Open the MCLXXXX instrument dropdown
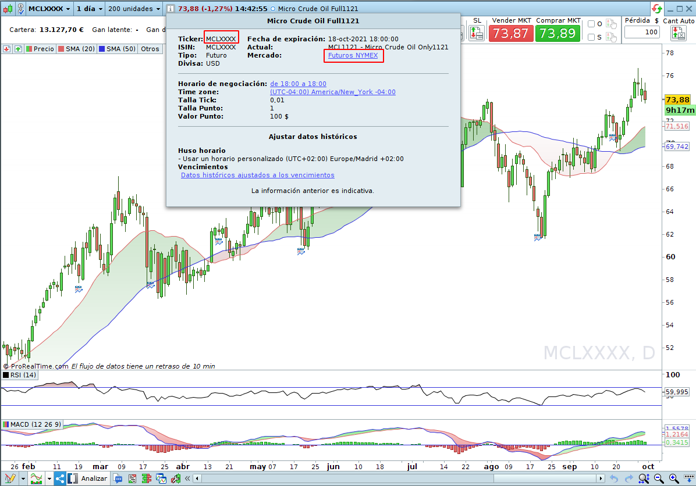This screenshot has height=486, width=696. pos(49,8)
